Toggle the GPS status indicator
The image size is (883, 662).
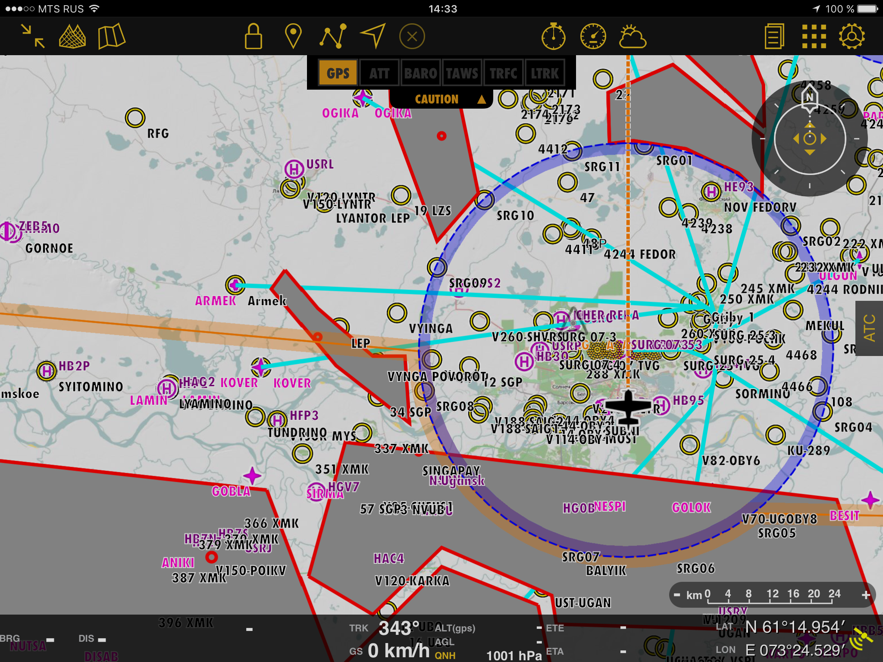[x=338, y=73]
